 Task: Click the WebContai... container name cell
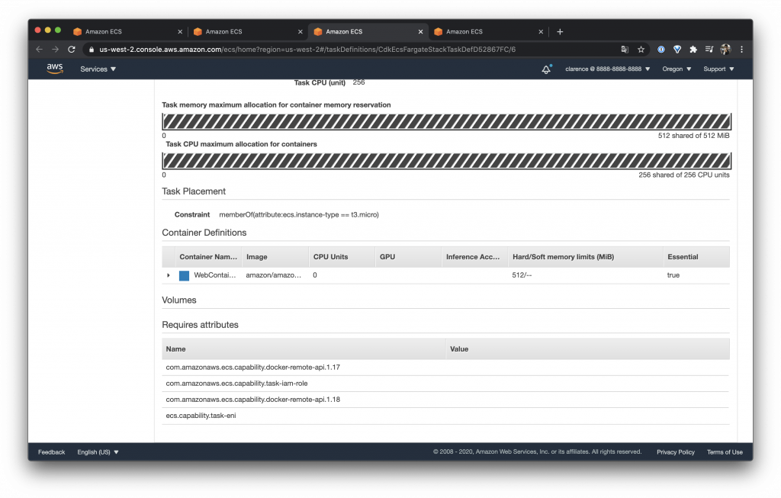[x=214, y=275]
